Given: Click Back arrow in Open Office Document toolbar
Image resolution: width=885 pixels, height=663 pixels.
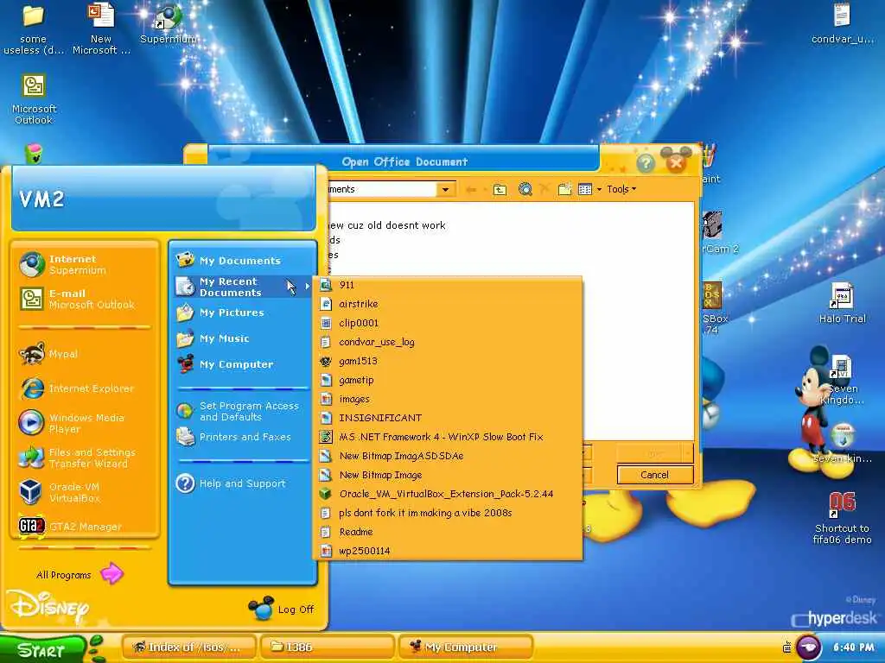Looking at the screenshot, I should point(471,189).
